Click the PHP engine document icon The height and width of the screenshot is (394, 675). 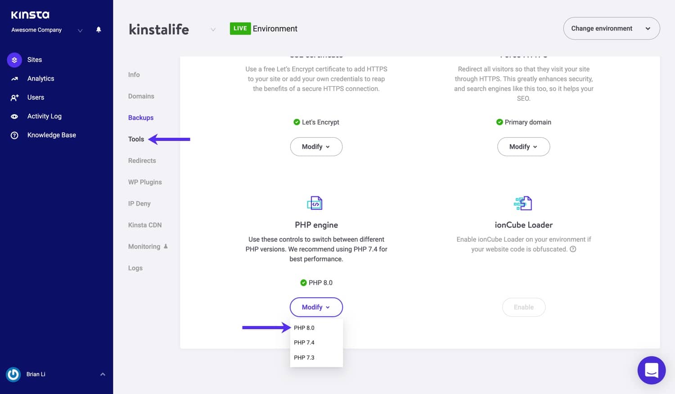click(316, 203)
